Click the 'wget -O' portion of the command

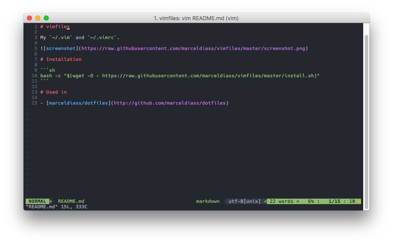click(x=83, y=76)
